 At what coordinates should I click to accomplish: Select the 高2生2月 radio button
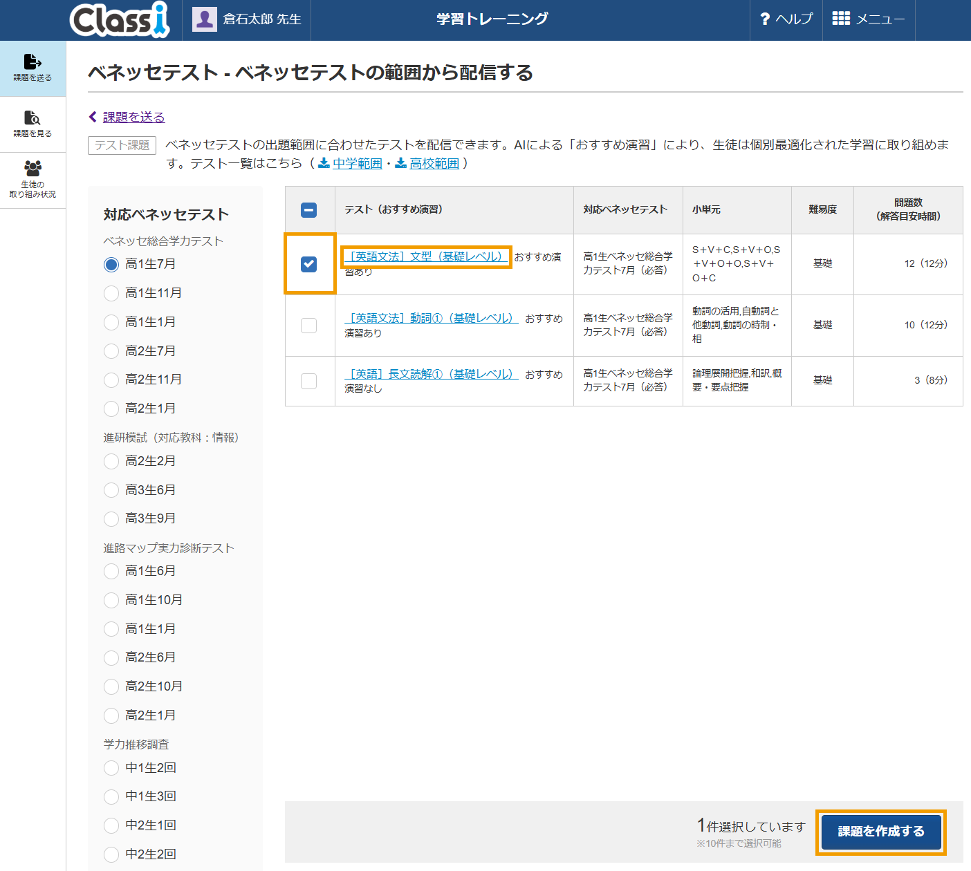click(111, 461)
